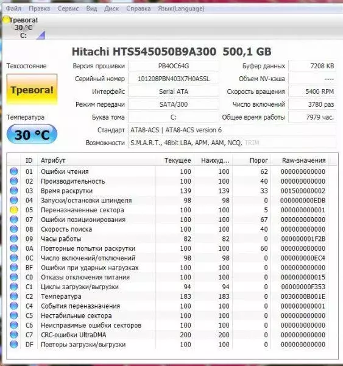This screenshot has width=343, height=366.
Task: Click status icon for 0A Повторные попытки раскрутки
Action: pos(14,248)
